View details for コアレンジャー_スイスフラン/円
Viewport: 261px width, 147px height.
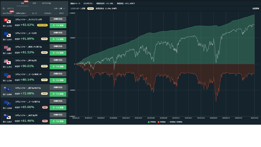58,19
